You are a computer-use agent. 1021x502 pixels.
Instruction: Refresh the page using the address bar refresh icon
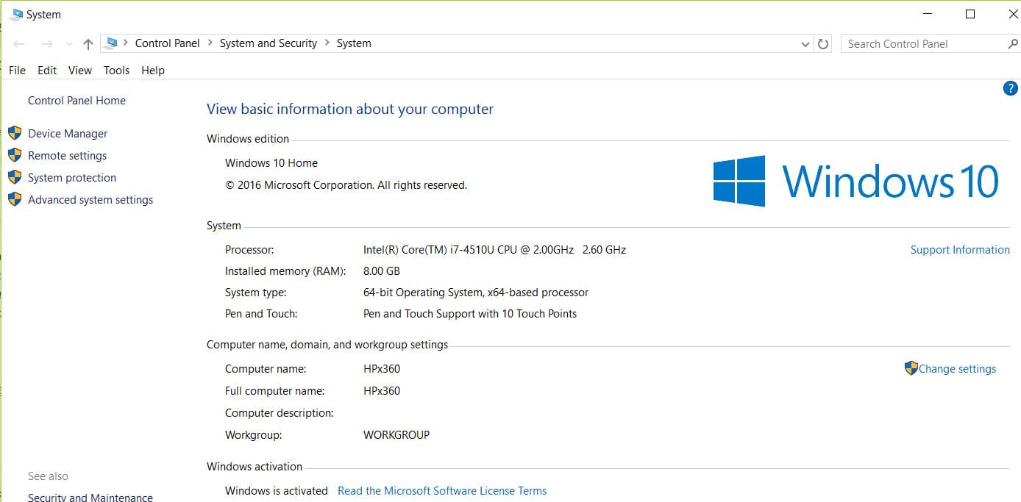[x=823, y=44]
